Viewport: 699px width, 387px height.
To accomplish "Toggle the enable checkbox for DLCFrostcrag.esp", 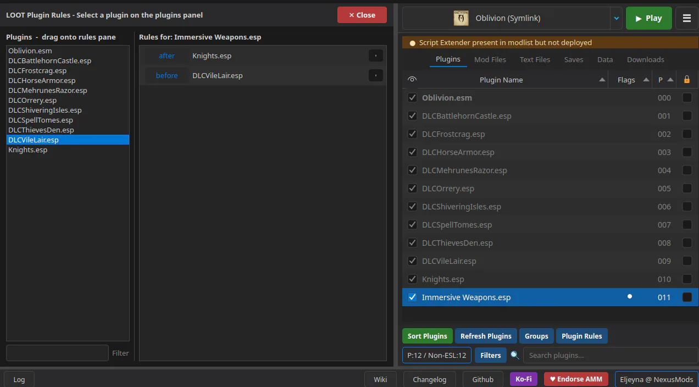I will 412,134.
